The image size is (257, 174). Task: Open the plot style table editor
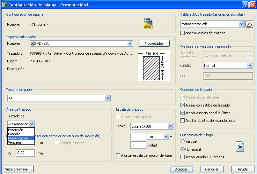(249, 24)
